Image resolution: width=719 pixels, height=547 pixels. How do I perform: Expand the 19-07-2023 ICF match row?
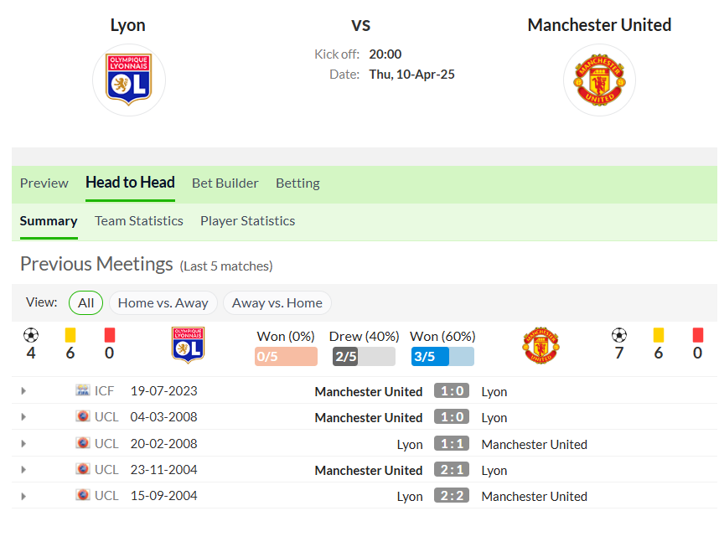(x=23, y=391)
